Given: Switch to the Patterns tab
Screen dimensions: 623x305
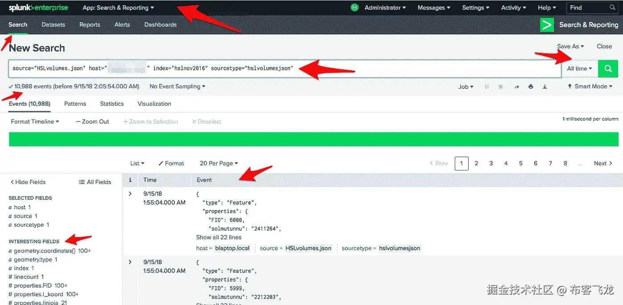Looking at the screenshot, I should point(75,103).
